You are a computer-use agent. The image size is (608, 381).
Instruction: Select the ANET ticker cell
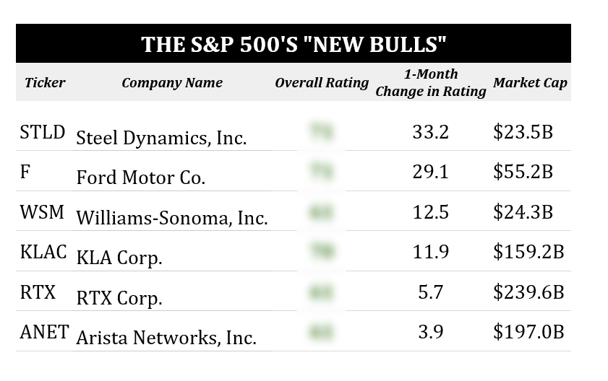coord(45,332)
